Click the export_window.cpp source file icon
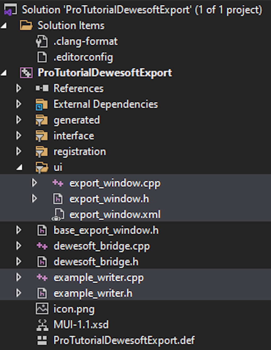Viewport: 271px width, 350px height. pos(58,183)
